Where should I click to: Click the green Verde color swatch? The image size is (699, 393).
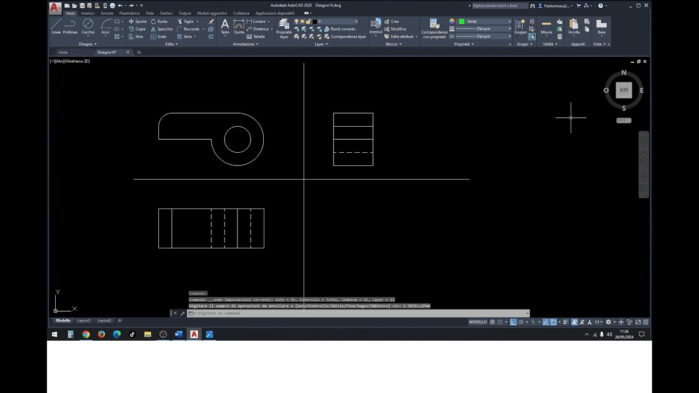pyautogui.click(x=461, y=21)
